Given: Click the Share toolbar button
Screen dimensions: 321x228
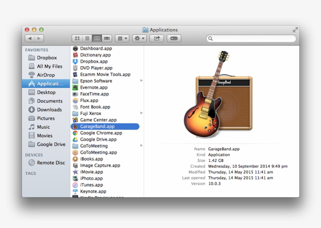Looking at the screenshot, I should click(x=157, y=38).
